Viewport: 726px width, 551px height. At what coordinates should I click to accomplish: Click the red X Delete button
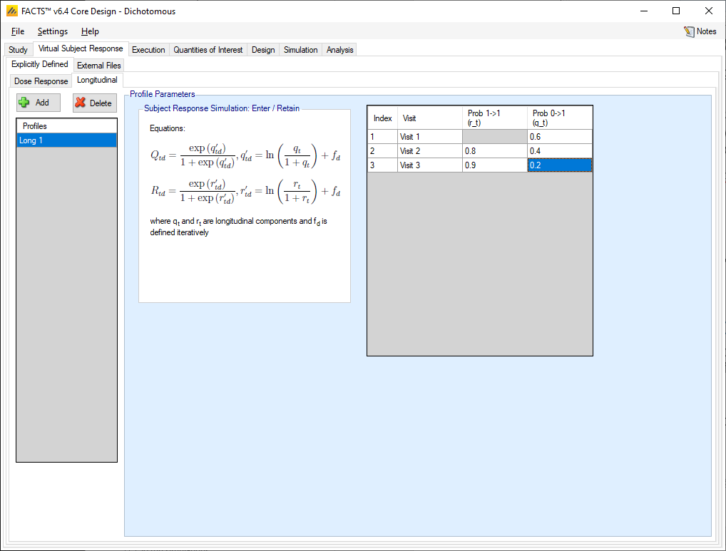pos(94,103)
